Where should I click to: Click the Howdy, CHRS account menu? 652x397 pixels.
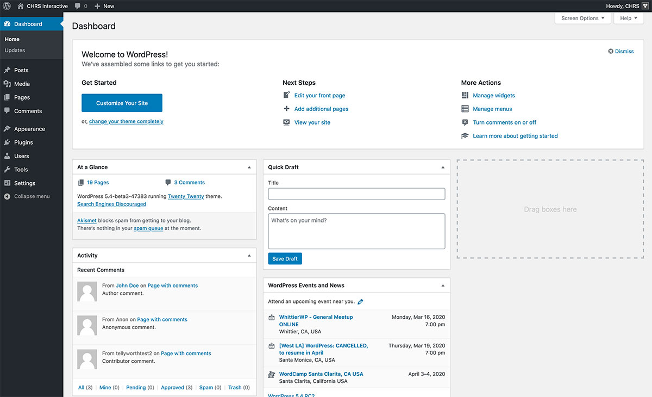click(628, 6)
